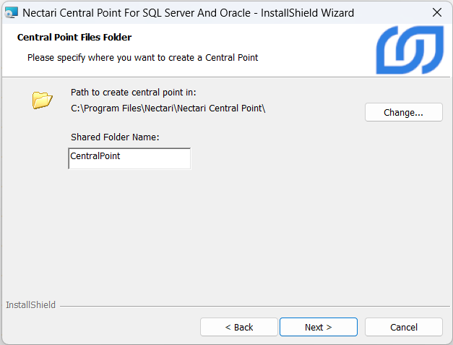Click the InstallShield label at the bottom
The image size is (453, 345).
pyautogui.click(x=30, y=305)
